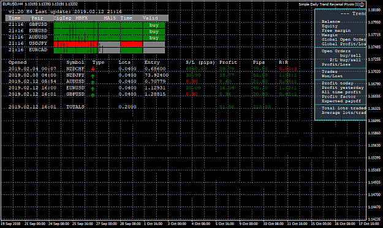This screenshot has height=228, width=383.
Task: Click the '9 Oct 00:00' date on time axis
Action: 249,224
